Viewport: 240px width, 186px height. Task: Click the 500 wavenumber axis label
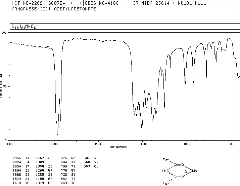coord(231,144)
